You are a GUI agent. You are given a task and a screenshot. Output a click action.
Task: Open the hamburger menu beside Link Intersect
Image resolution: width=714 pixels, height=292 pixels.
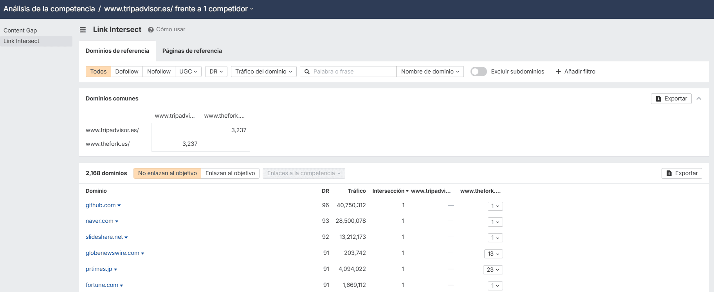point(83,30)
